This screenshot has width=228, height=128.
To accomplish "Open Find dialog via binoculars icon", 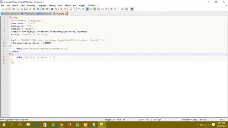I will [52, 9].
